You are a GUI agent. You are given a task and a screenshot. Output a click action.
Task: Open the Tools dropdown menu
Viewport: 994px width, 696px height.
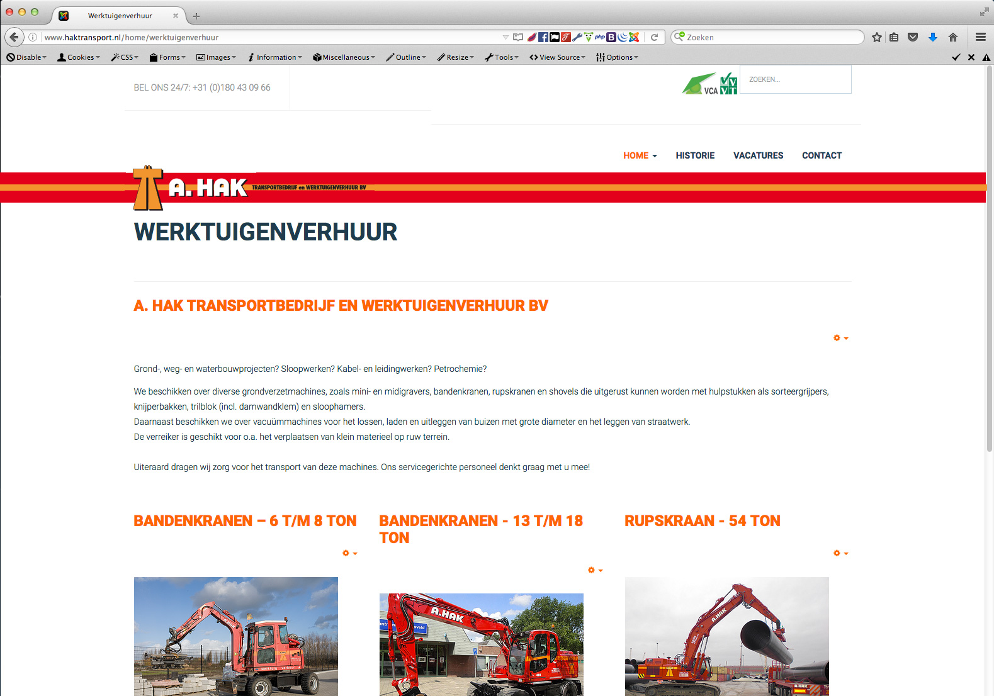click(502, 57)
